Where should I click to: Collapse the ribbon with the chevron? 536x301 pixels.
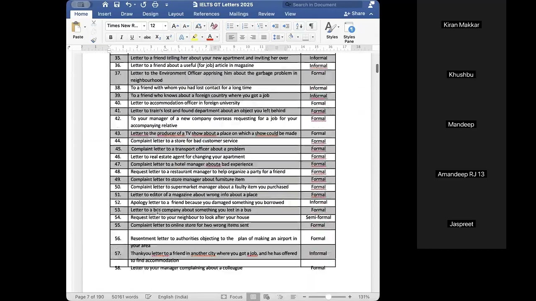pyautogui.click(x=371, y=14)
